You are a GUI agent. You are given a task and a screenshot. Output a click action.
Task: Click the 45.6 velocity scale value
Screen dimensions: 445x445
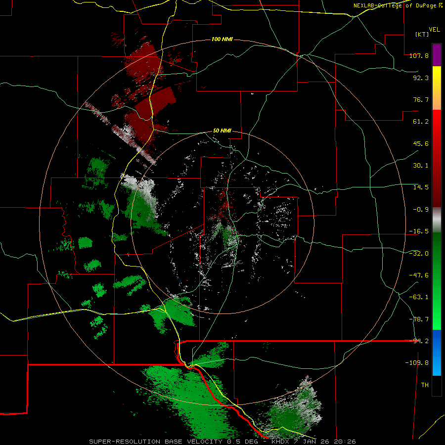(421, 143)
